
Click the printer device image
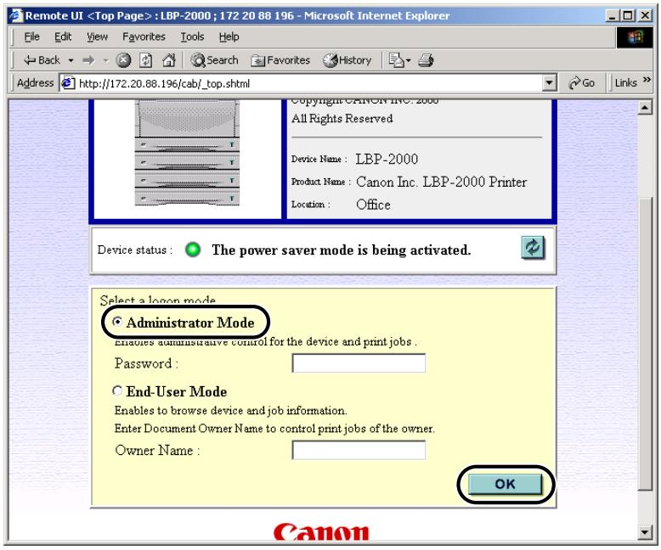[x=187, y=153]
